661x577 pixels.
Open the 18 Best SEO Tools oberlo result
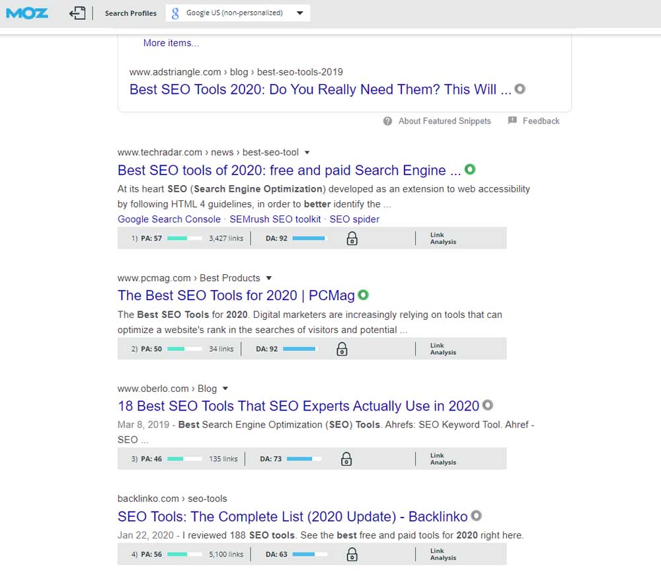click(x=299, y=406)
